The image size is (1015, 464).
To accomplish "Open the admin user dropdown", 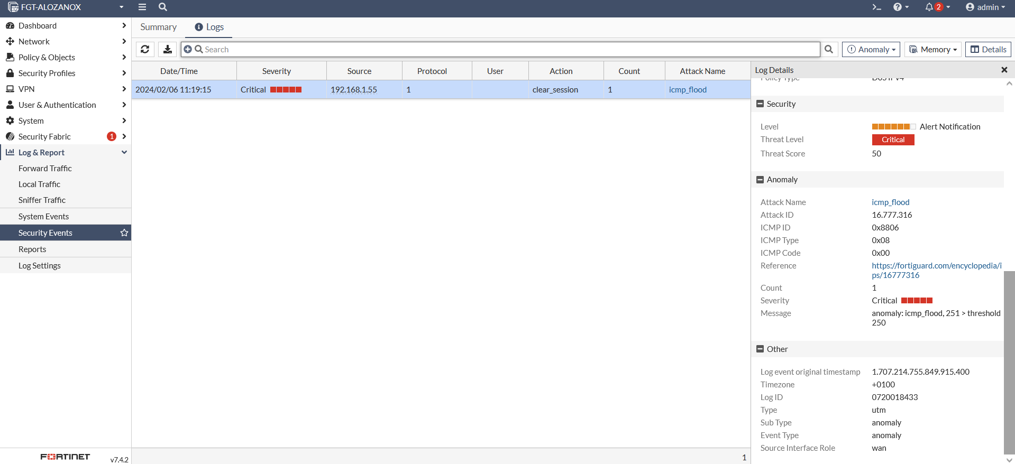I will 985,7.
